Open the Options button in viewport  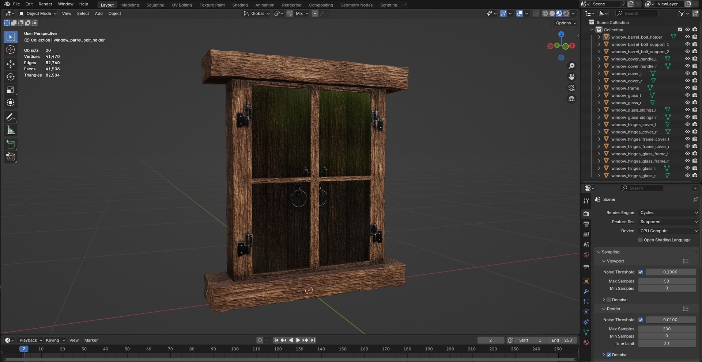(x=566, y=23)
